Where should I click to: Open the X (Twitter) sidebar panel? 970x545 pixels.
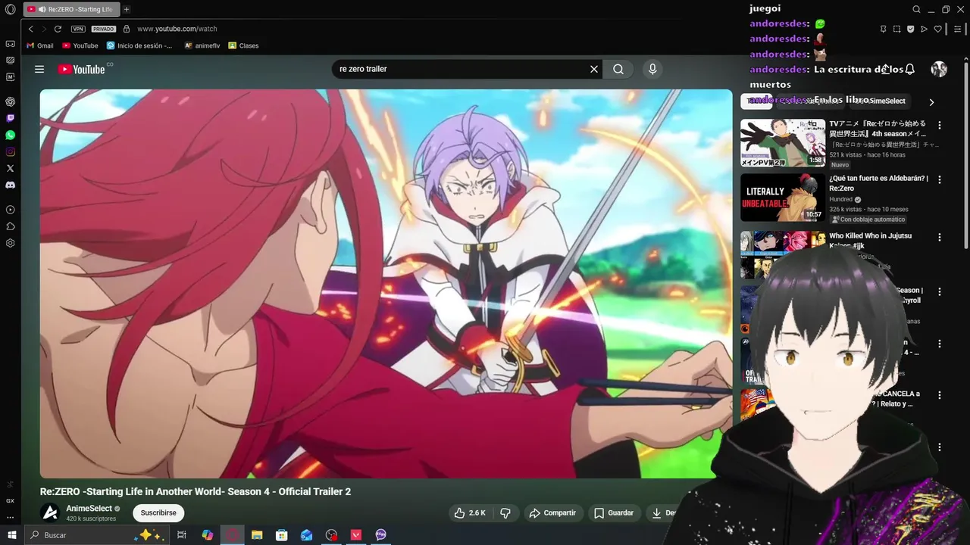click(x=10, y=168)
